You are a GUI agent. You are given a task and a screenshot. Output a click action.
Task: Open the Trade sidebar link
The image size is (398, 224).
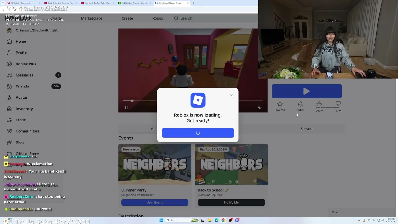pyautogui.click(x=21, y=120)
